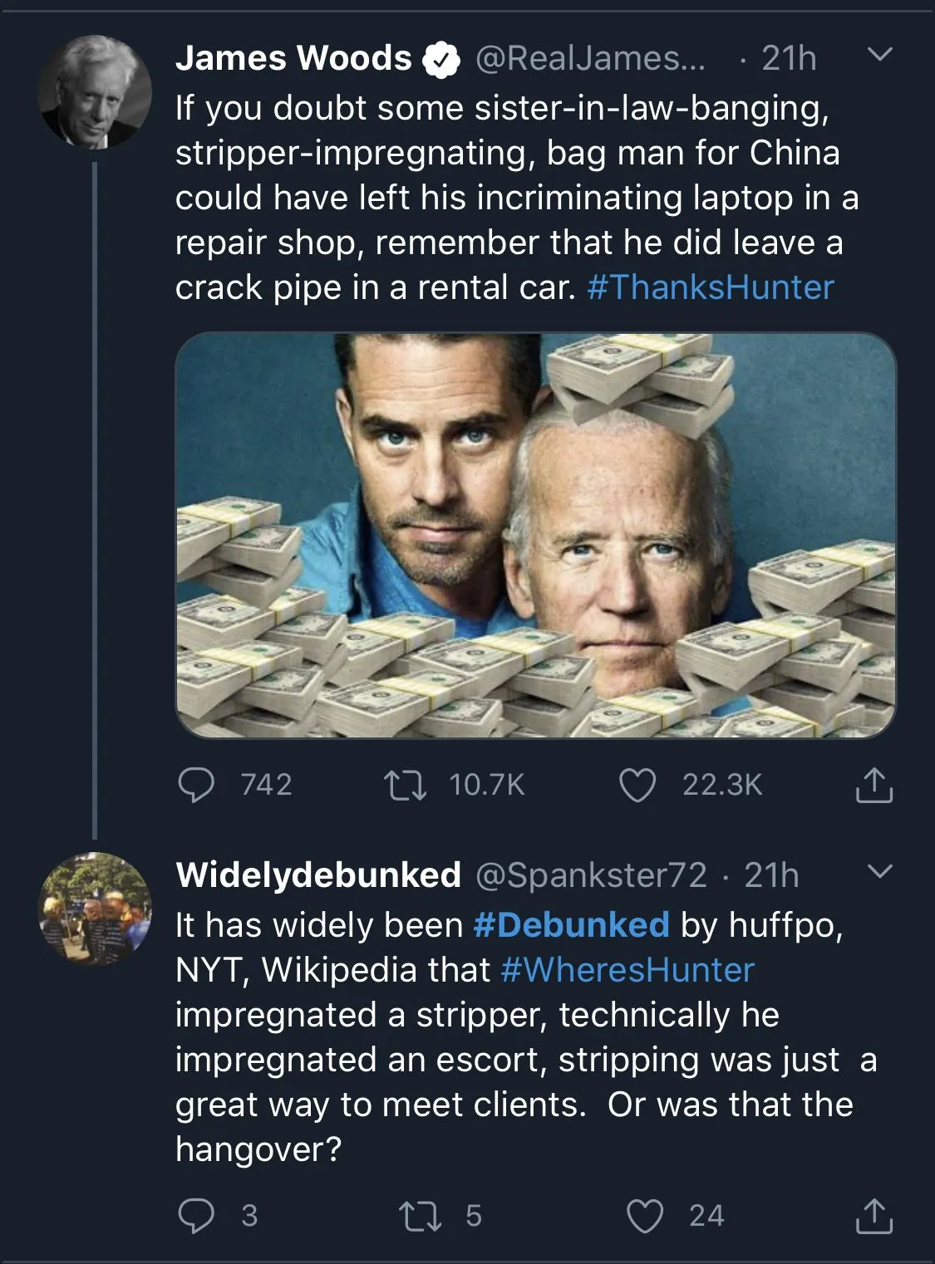Tap the #WheresHunter hashtag link

coord(627,970)
